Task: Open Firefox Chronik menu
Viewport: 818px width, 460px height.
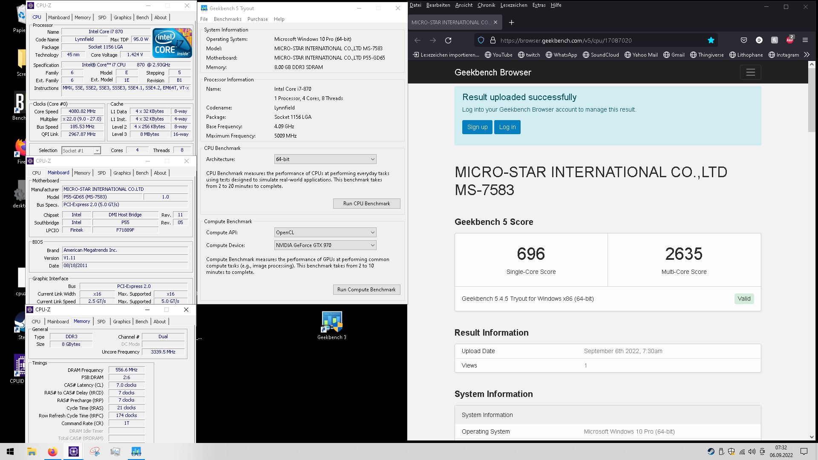Action: 486,5
